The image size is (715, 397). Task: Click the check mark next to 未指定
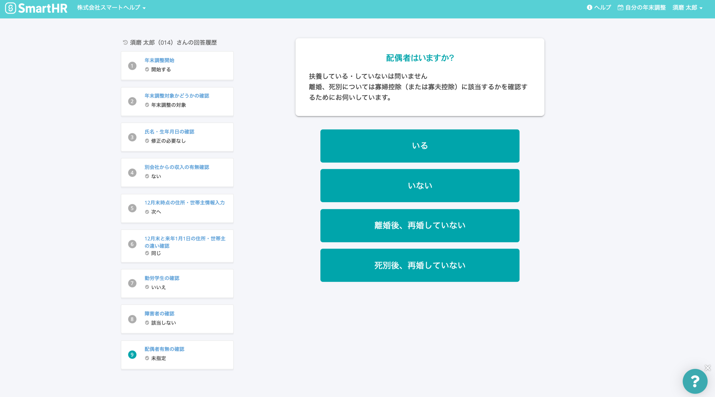click(x=147, y=358)
